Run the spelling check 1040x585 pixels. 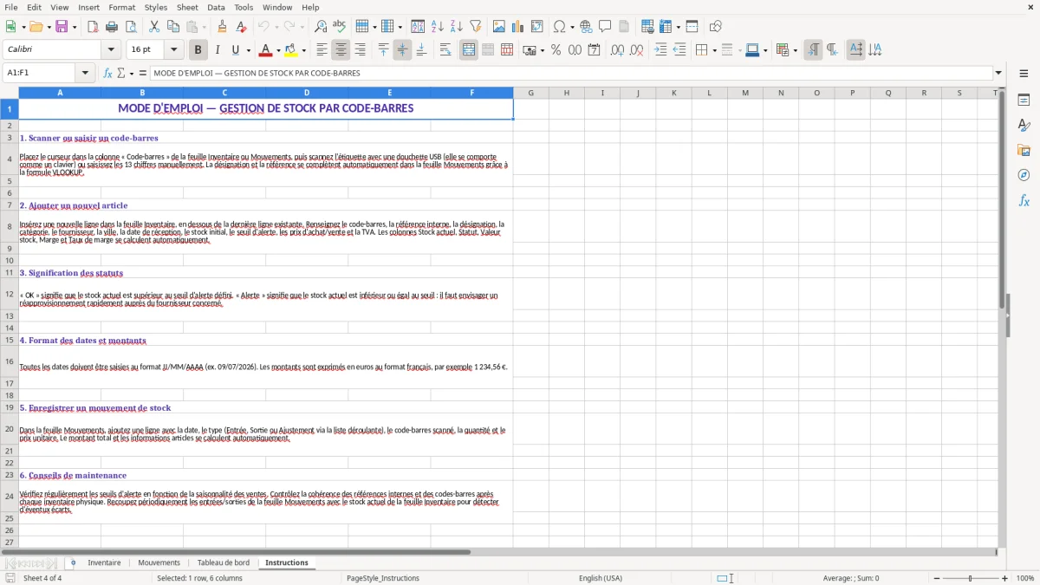click(x=340, y=27)
